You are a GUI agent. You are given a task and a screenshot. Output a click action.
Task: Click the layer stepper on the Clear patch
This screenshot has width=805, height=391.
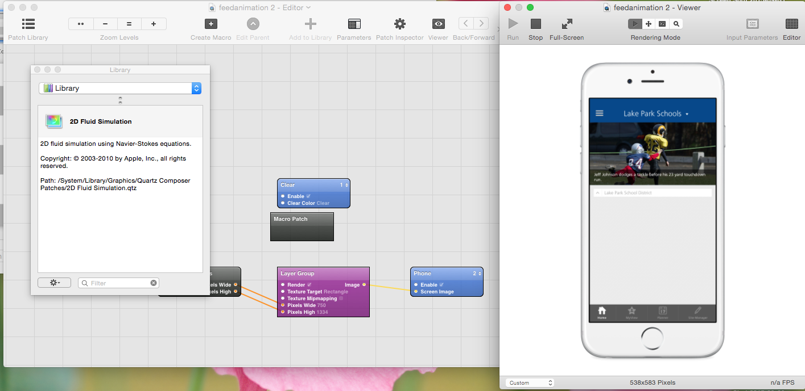[347, 185]
